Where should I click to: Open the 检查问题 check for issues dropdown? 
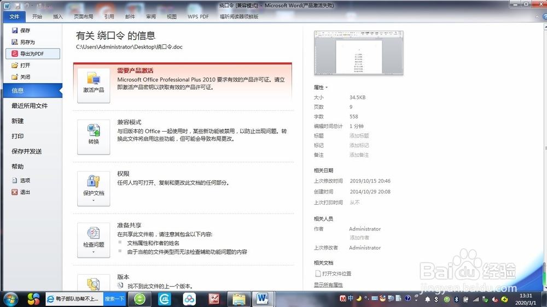pyautogui.click(x=94, y=240)
